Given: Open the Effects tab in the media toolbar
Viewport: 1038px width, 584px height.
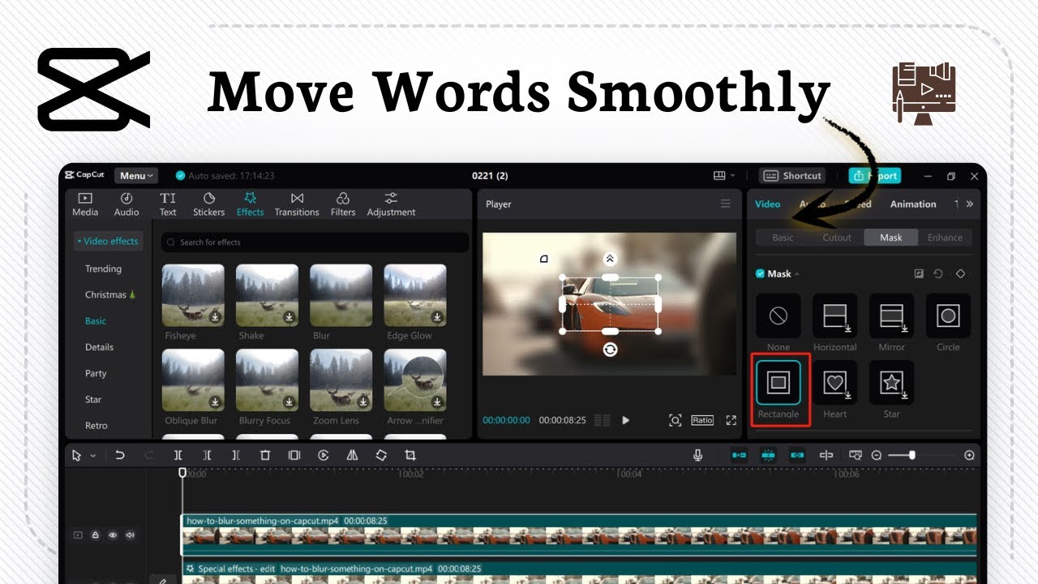Looking at the screenshot, I should [250, 204].
